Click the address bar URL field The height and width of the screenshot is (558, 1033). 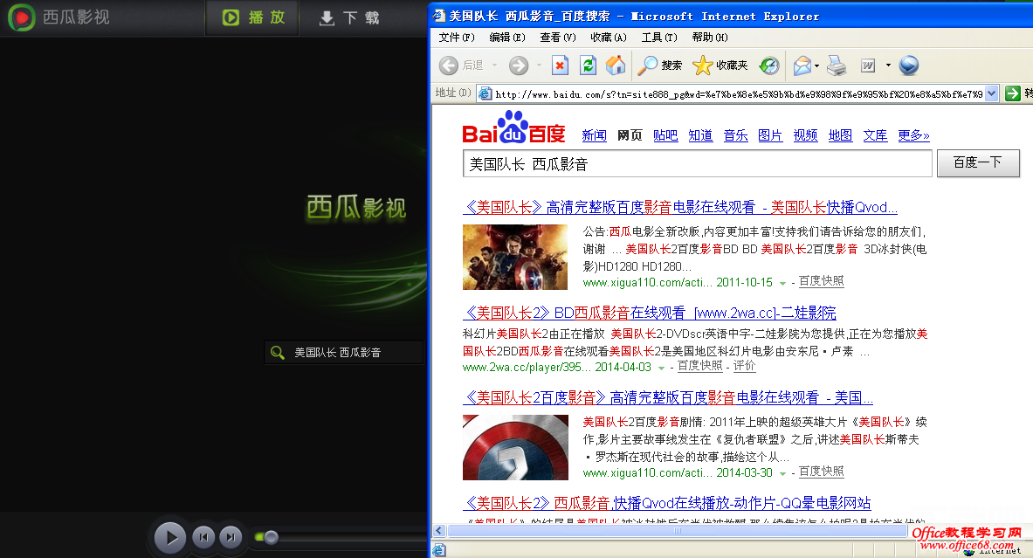tap(739, 94)
